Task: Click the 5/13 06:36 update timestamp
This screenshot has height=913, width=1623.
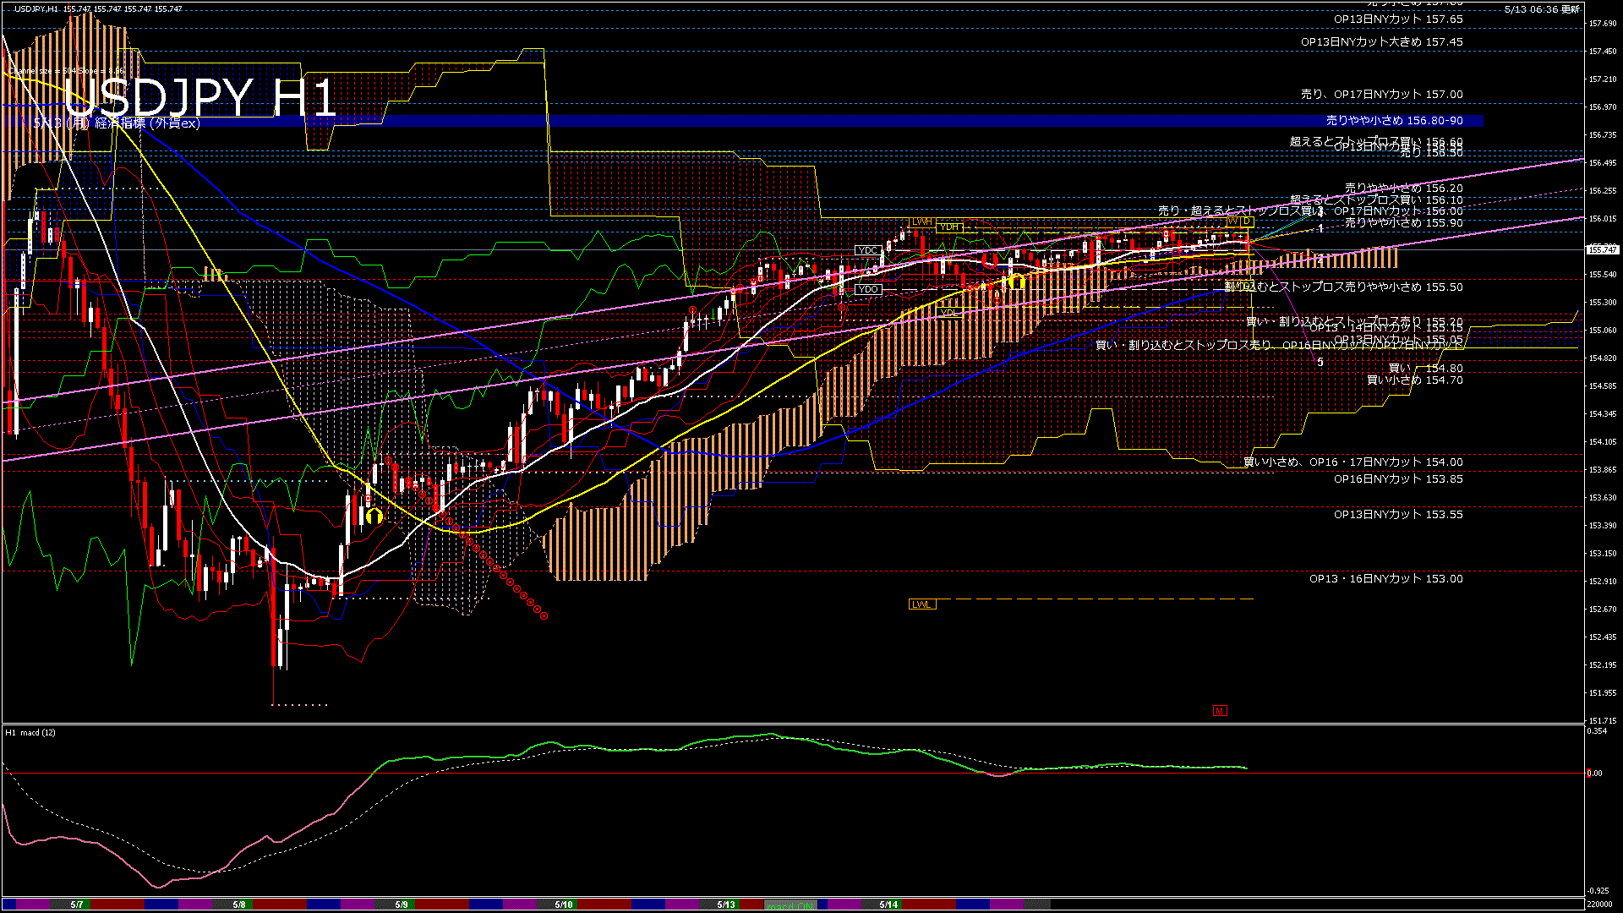Action: click(1542, 8)
